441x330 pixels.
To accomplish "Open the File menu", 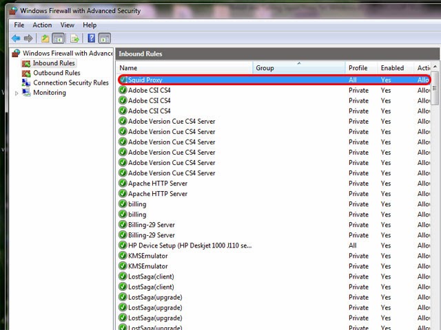I will 19,25.
